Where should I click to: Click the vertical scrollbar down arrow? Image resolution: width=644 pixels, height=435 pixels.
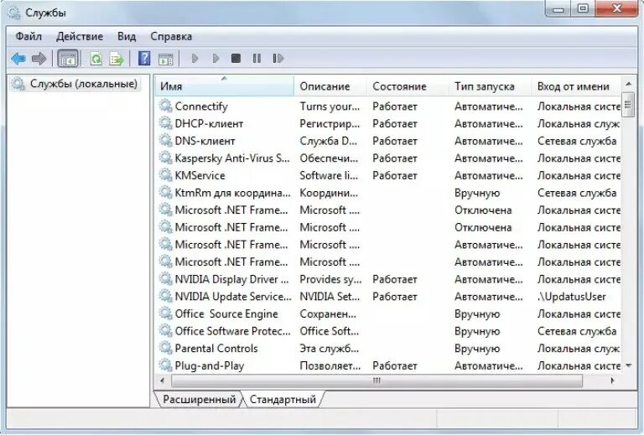(x=628, y=365)
